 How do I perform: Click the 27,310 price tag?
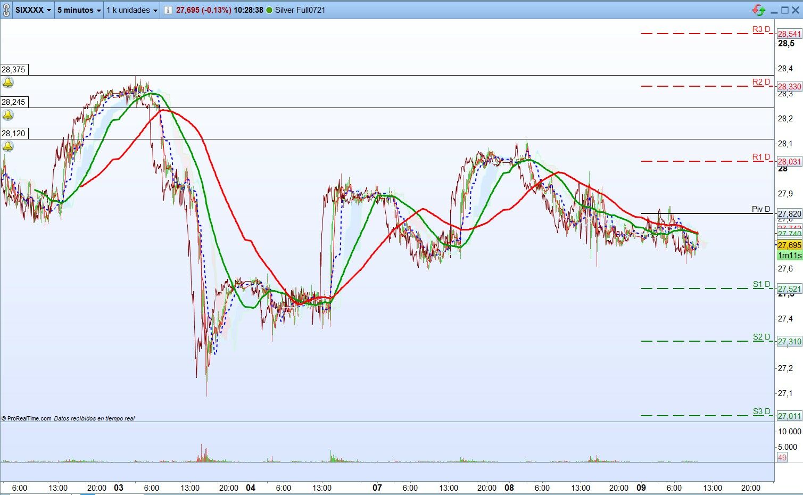click(x=789, y=342)
